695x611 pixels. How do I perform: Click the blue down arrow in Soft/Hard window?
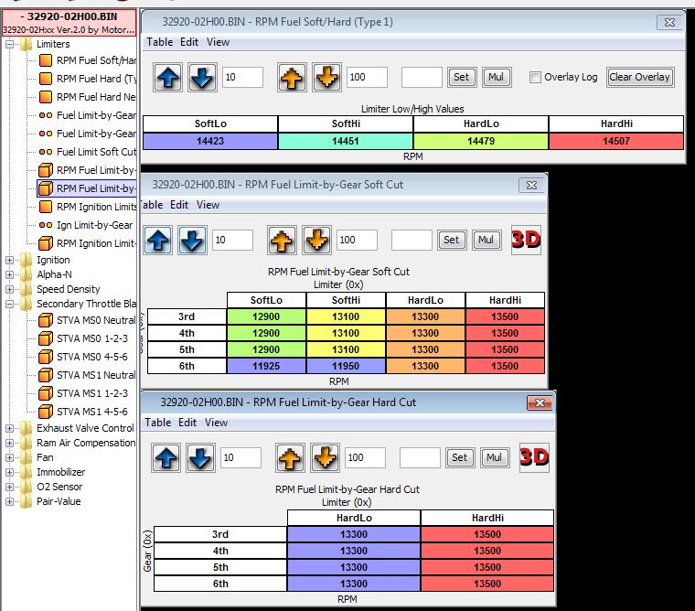click(202, 78)
